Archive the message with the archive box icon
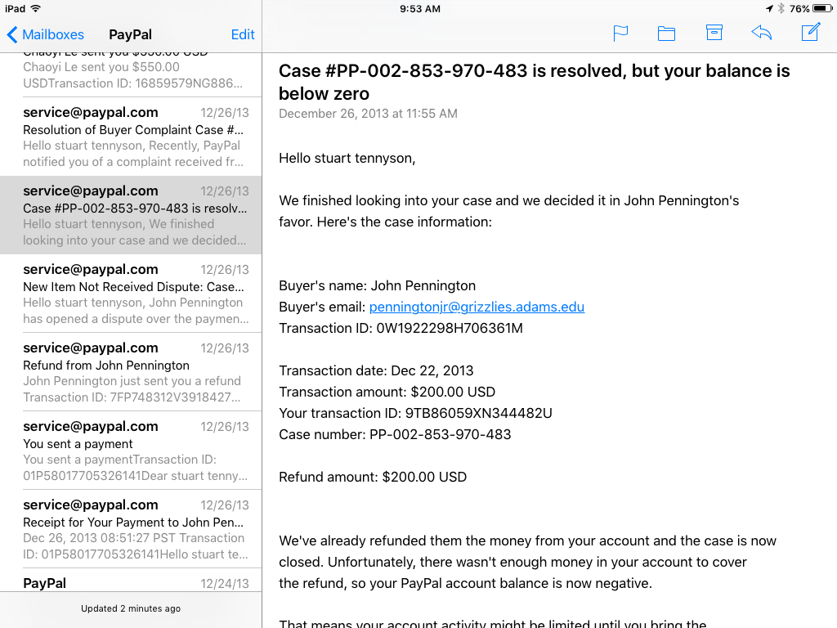This screenshot has width=837, height=628. tap(714, 33)
